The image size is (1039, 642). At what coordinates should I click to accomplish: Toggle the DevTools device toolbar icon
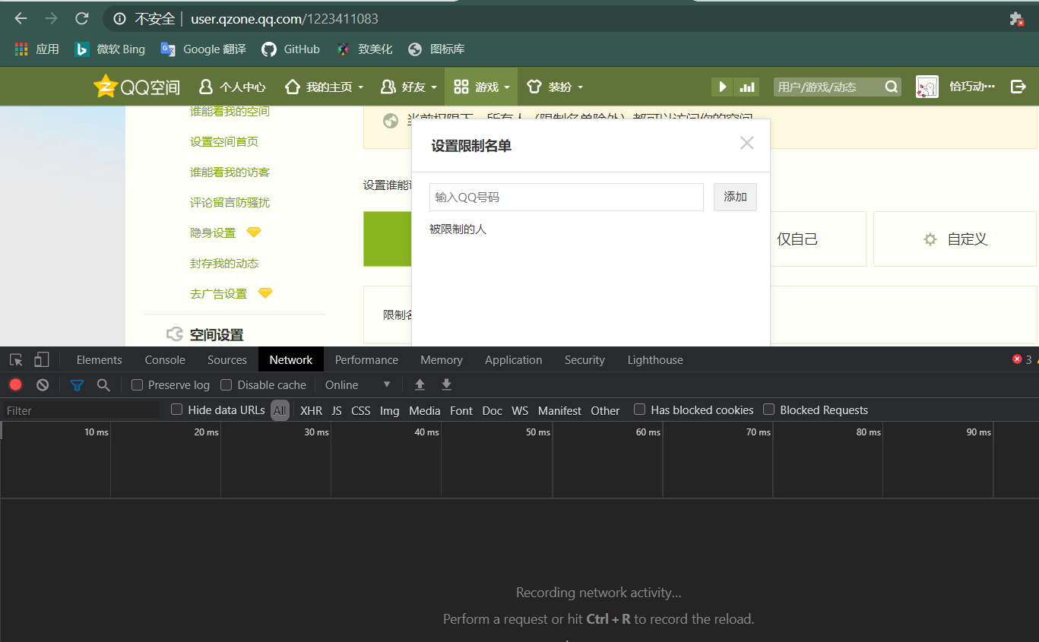click(42, 360)
